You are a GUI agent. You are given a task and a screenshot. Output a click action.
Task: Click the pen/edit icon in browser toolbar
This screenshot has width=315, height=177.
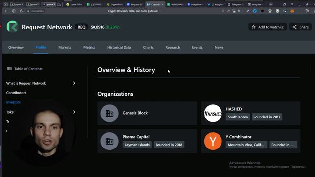[248, 11]
